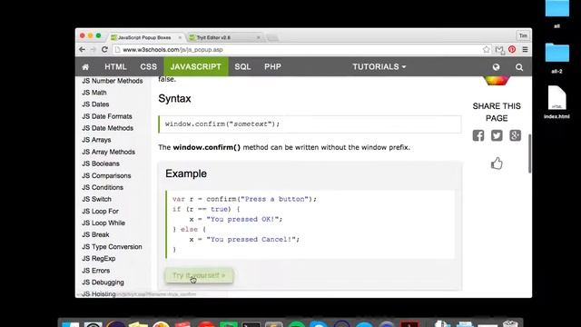Click Try it yourself button
Viewport: 581px width, 327px height.
point(199,275)
